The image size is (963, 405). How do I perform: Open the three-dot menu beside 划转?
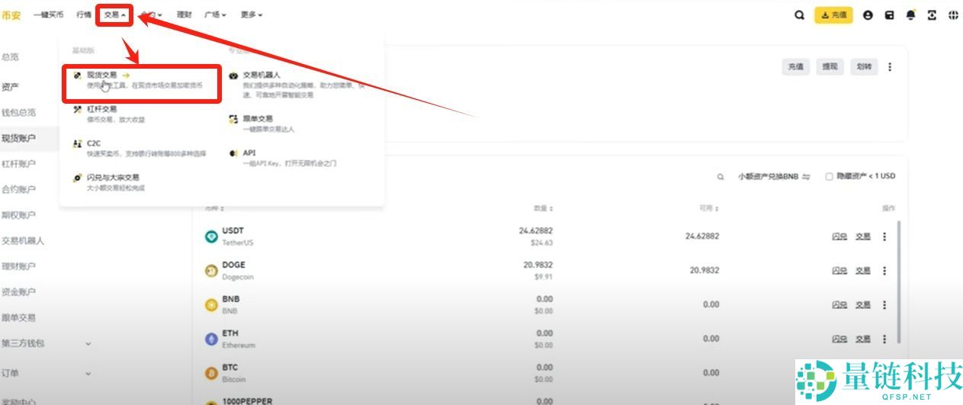[x=890, y=67]
